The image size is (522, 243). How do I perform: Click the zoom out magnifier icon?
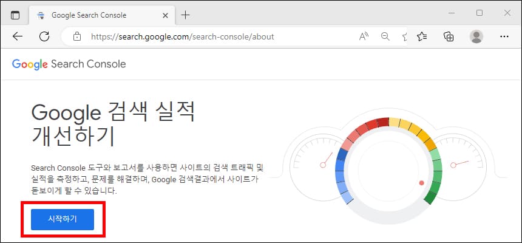pyautogui.click(x=385, y=36)
